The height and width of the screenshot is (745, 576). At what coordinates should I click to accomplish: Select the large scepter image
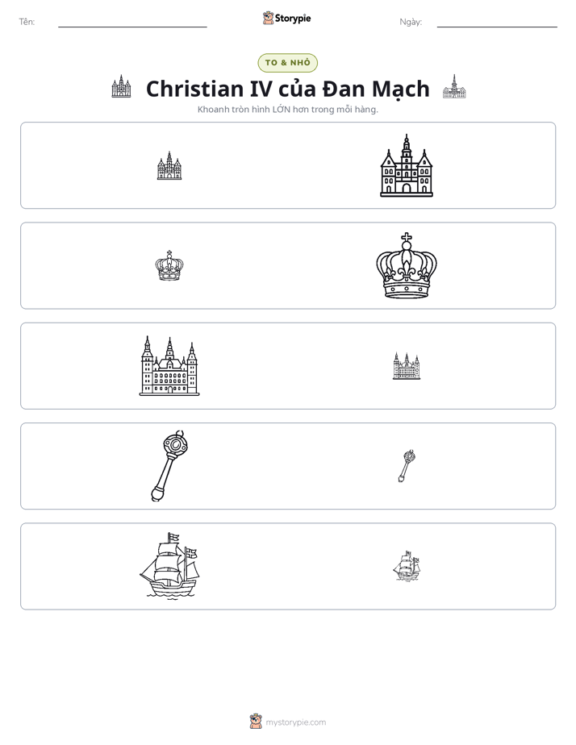[169, 466]
